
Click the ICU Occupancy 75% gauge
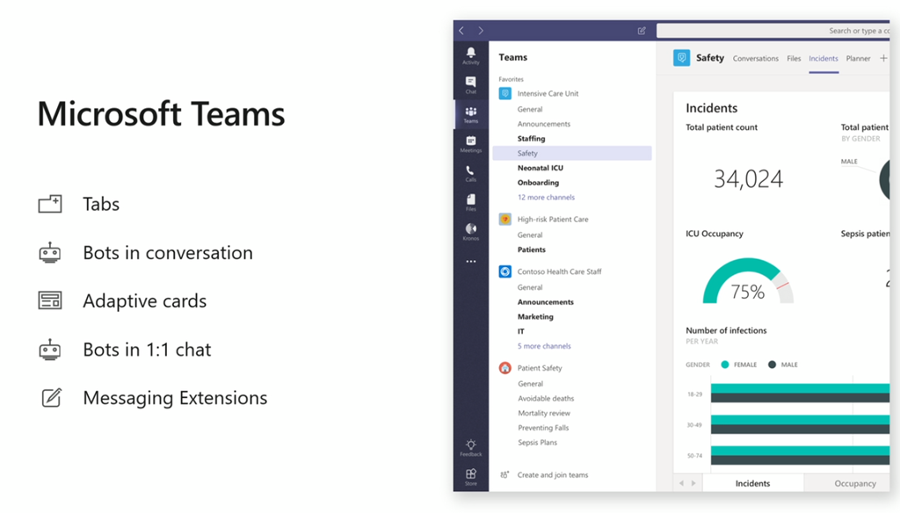pyautogui.click(x=748, y=280)
